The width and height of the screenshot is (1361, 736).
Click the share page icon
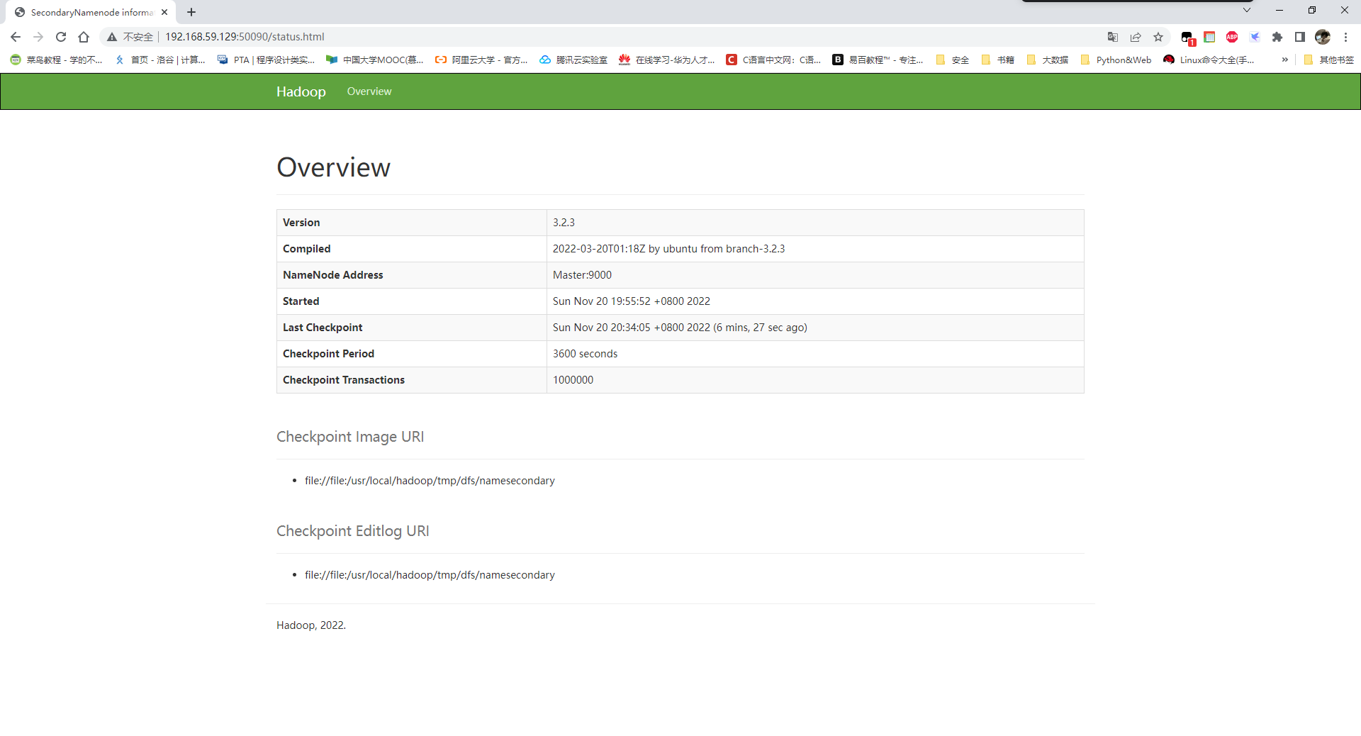coord(1136,37)
